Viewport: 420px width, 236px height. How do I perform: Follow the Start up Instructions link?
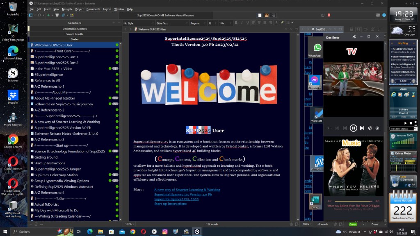point(170,204)
